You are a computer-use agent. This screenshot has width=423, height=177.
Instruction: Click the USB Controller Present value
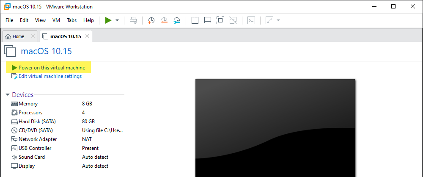[x=90, y=148]
